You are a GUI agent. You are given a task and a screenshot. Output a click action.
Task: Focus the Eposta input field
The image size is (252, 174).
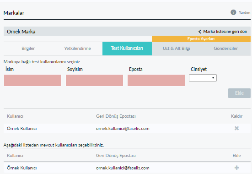tap(156, 80)
